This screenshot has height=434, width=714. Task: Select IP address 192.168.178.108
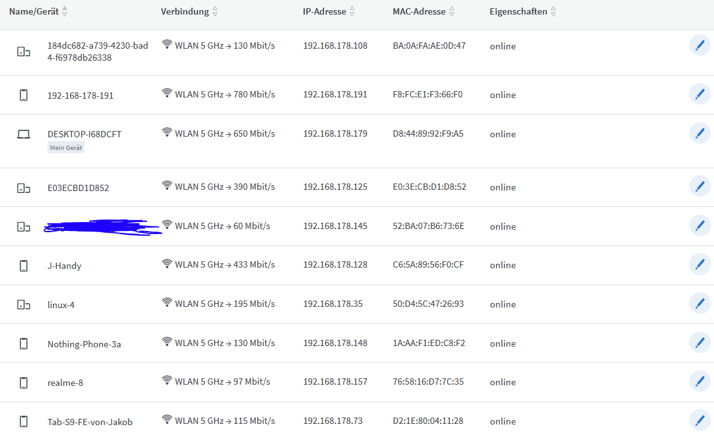(335, 46)
